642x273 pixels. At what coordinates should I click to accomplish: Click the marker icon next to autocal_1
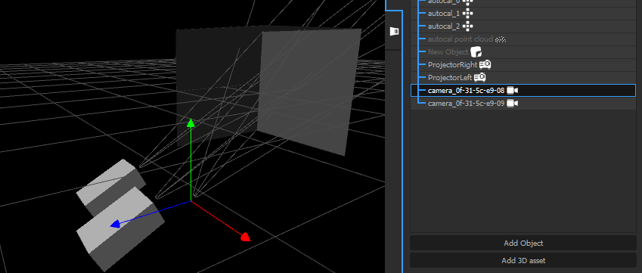[x=467, y=14]
